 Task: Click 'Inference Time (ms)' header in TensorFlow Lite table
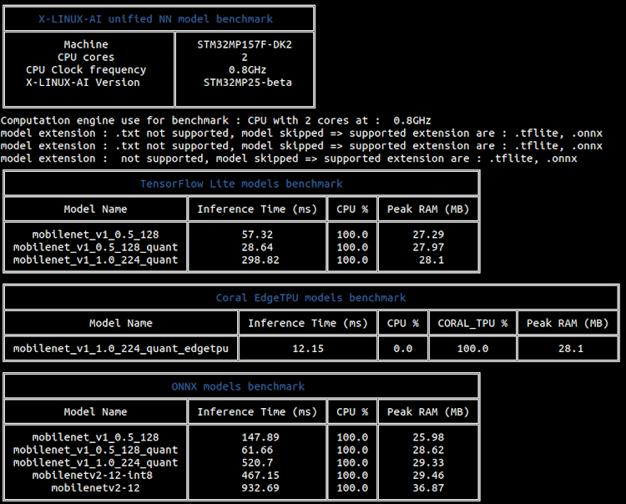[x=257, y=209]
